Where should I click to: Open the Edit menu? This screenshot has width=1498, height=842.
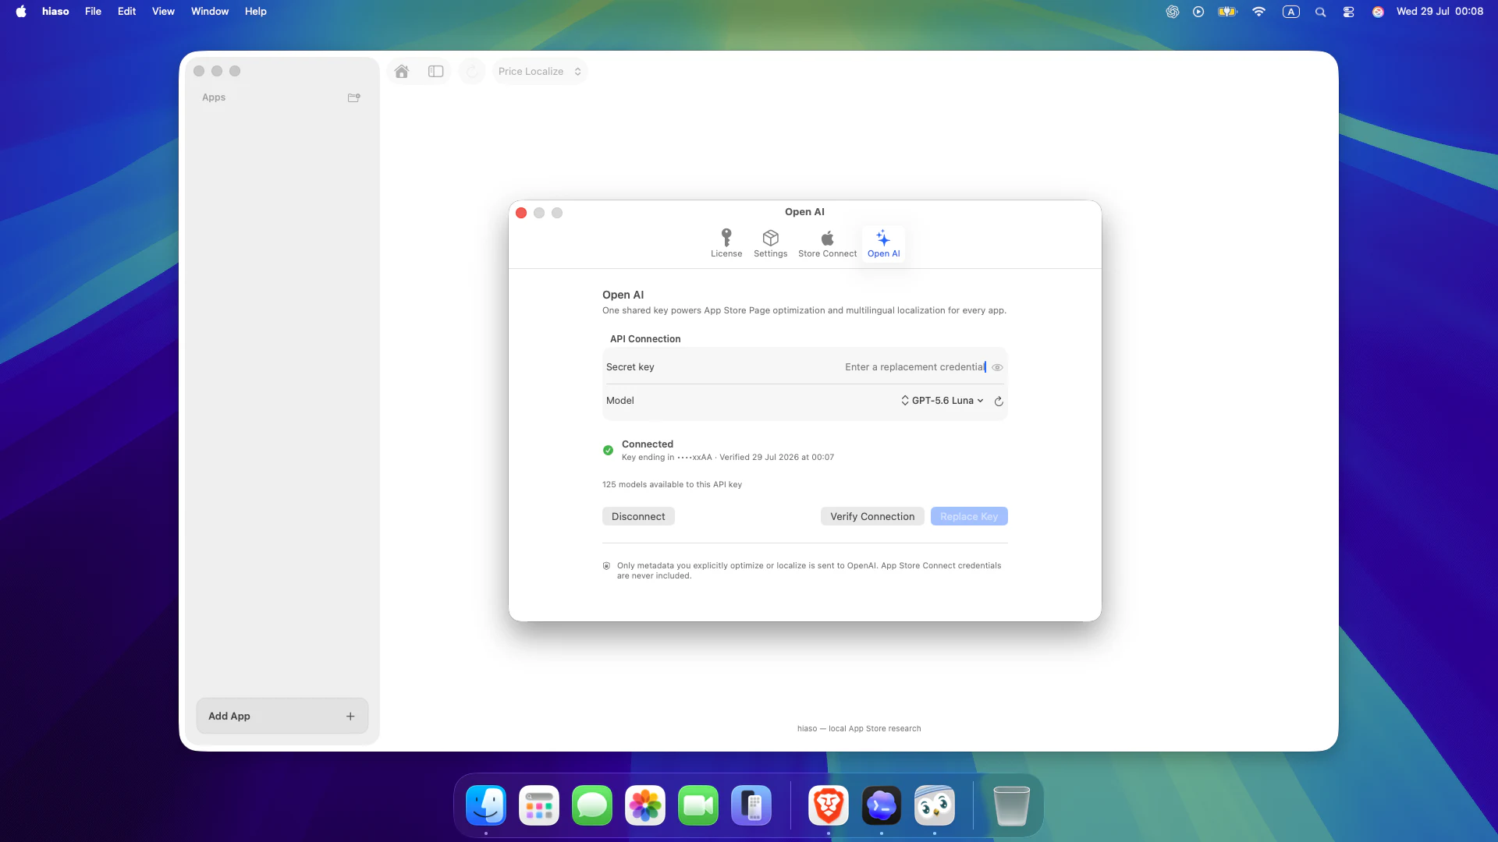(126, 11)
